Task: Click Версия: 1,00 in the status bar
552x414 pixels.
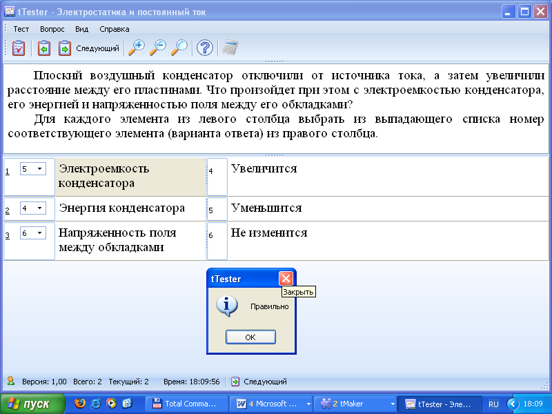Action: pyautogui.click(x=44, y=382)
